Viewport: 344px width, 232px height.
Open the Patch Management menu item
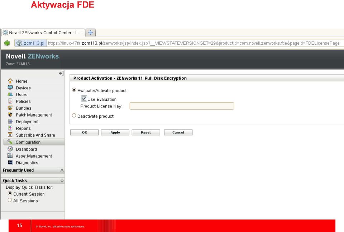click(34, 115)
